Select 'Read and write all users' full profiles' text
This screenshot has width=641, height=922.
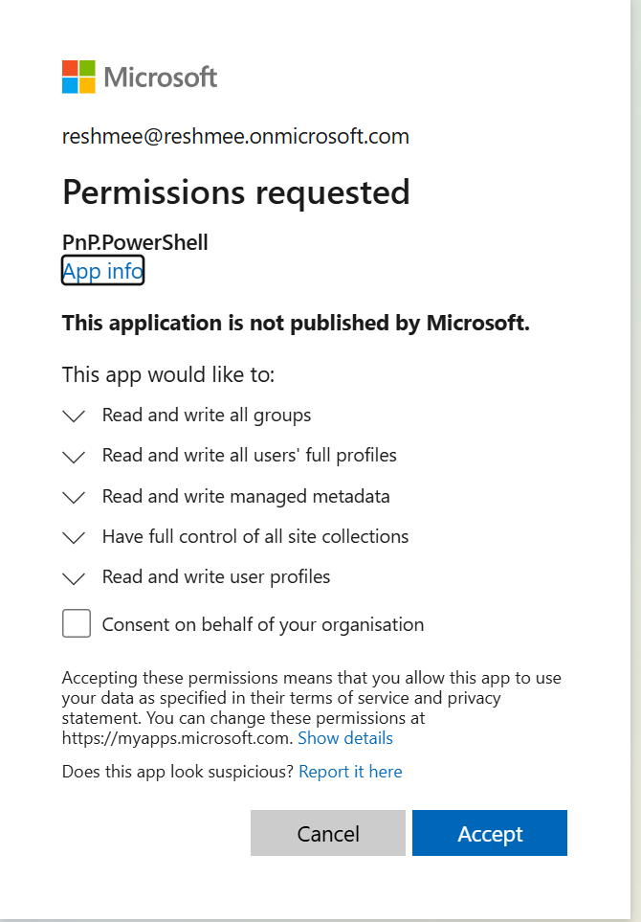(x=249, y=456)
